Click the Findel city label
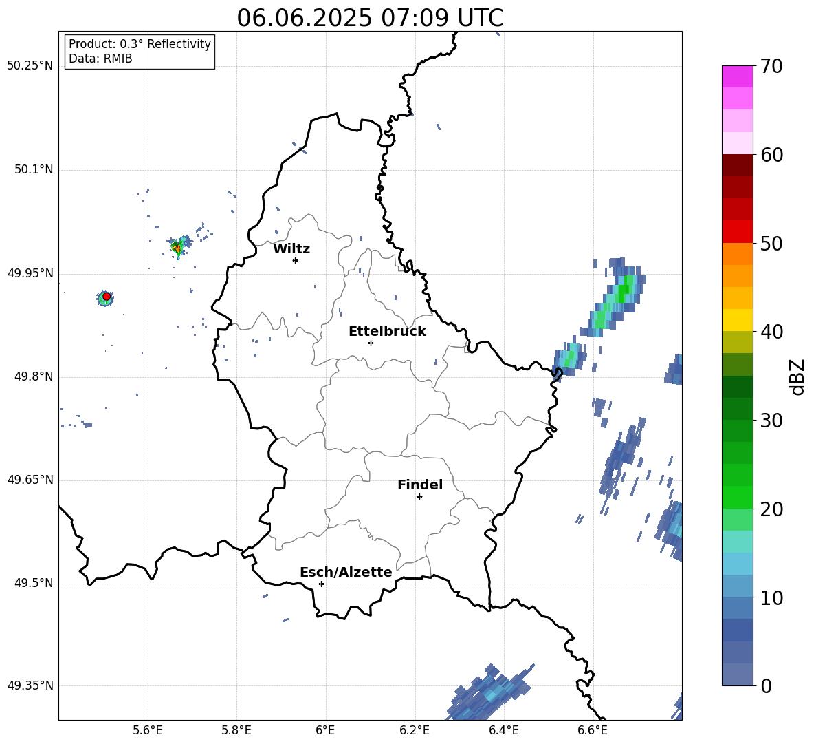Image resolution: width=814 pixels, height=744 pixels. pyautogui.click(x=420, y=485)
